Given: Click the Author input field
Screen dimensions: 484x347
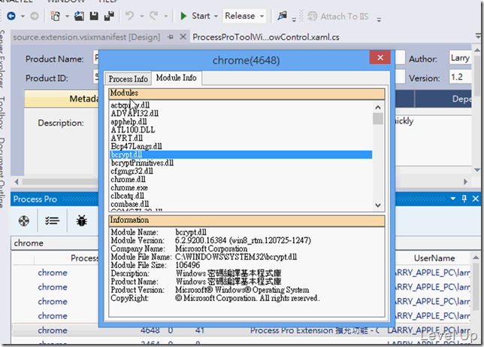Looking at the screenshot, I should [x=460, y=58].
